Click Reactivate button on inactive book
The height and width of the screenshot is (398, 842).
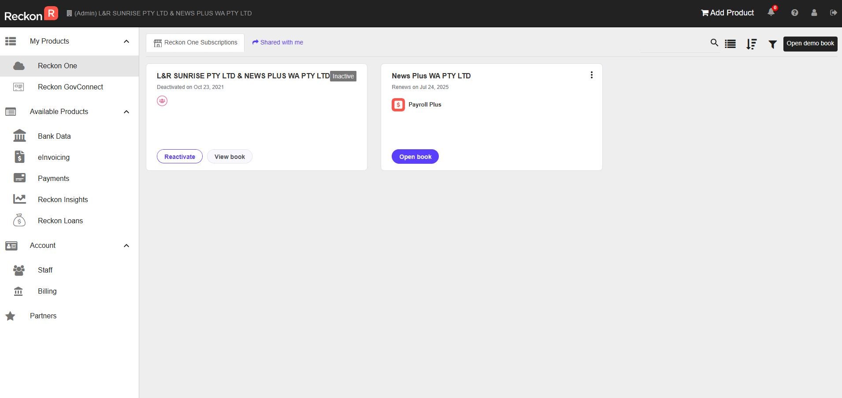tap(180, 157)
